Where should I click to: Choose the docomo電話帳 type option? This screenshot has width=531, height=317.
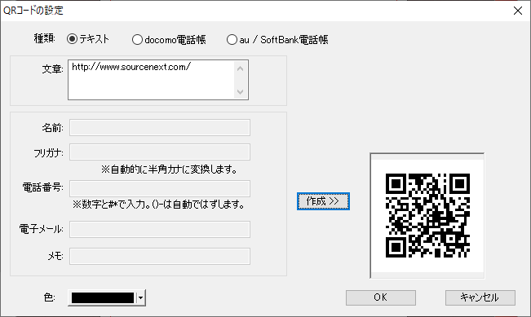137,40
